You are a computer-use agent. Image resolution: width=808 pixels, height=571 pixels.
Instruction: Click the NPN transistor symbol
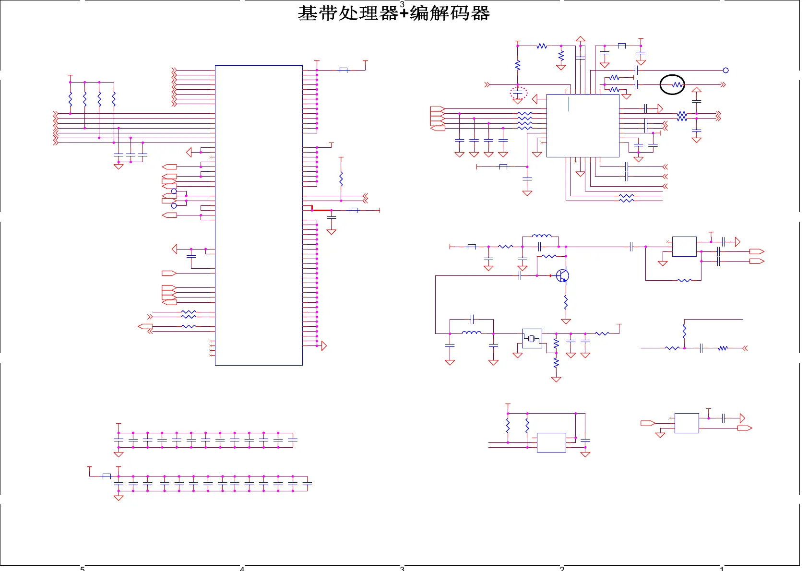562,275
